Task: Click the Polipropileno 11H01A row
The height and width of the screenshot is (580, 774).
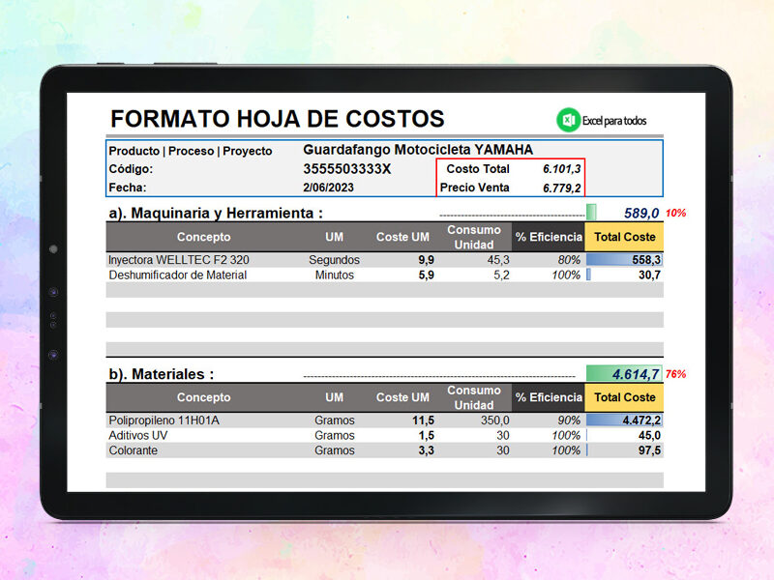Action: pyautogui.click(x=384, y=420)
